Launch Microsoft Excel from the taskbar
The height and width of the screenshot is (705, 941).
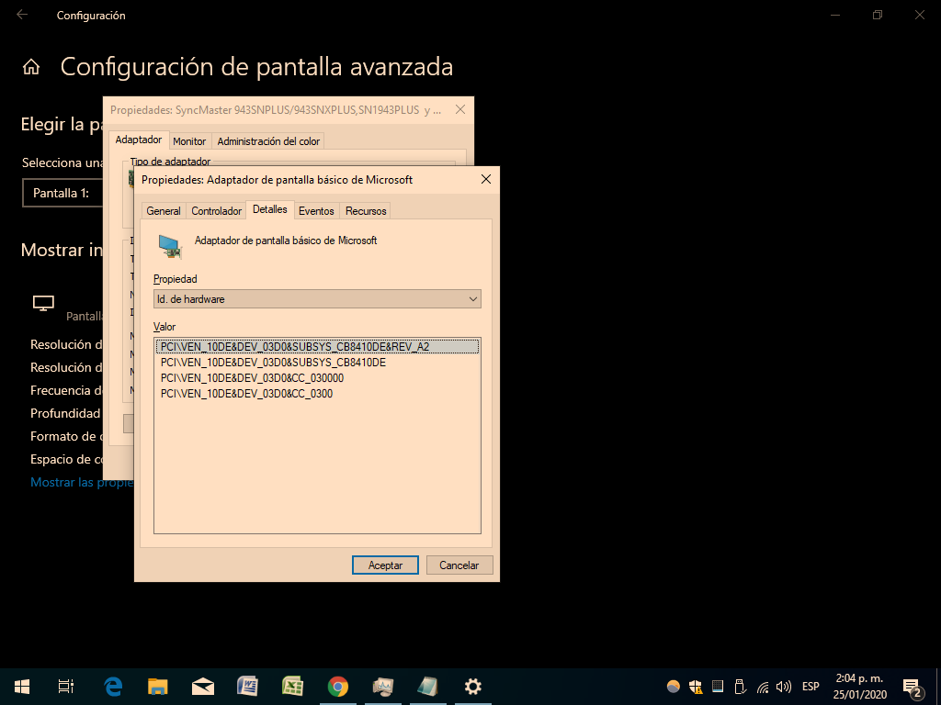click(x=293, y=687)
